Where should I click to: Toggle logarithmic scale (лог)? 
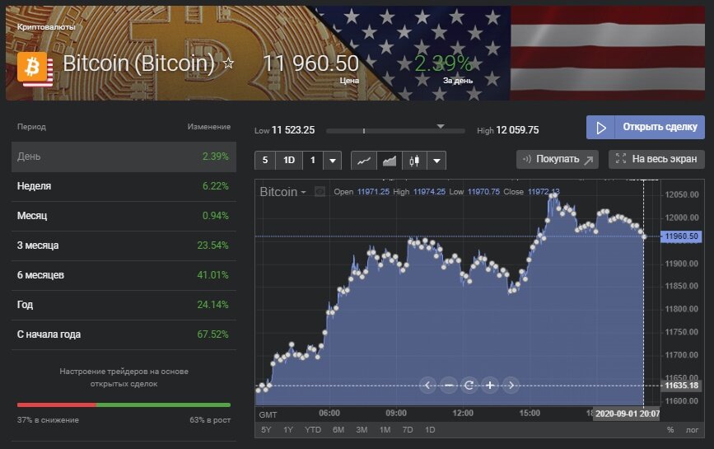click(x=692, y=430)
